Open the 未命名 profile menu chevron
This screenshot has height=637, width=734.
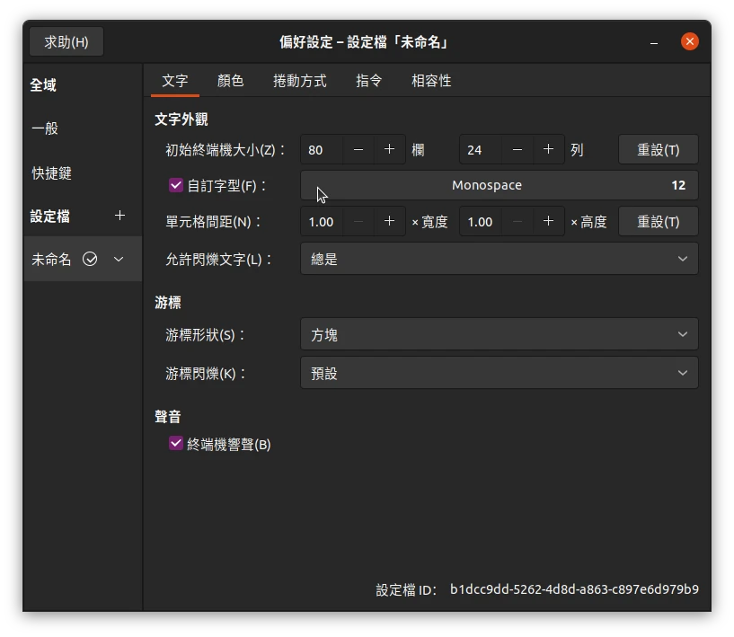coord(119,260)
